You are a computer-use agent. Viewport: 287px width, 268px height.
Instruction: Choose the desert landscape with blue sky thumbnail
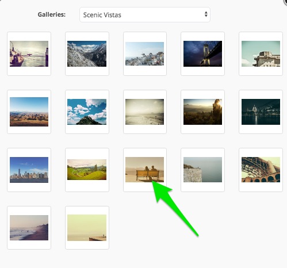pyautogui.click(x=29, y=112)
